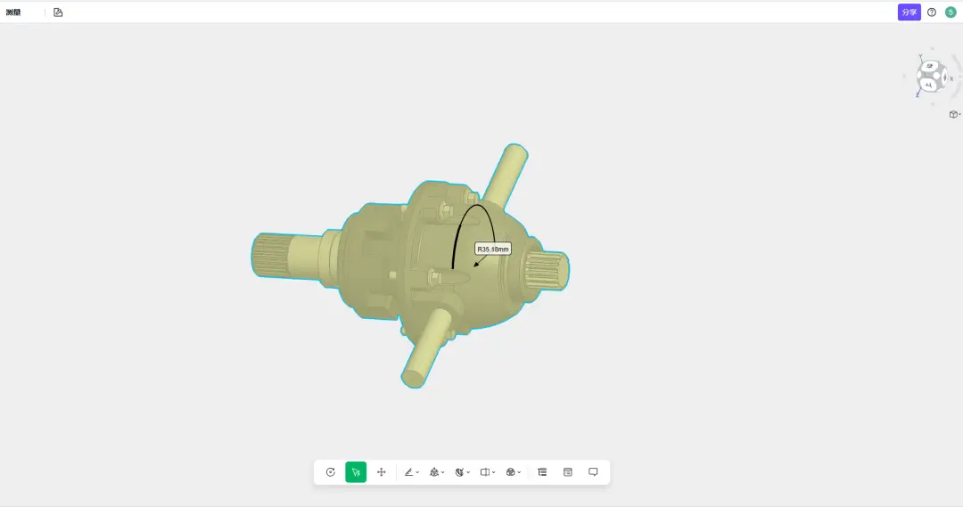Open the help question mark icon
This screenshot has width=963, height=507.
coord(932,12)
